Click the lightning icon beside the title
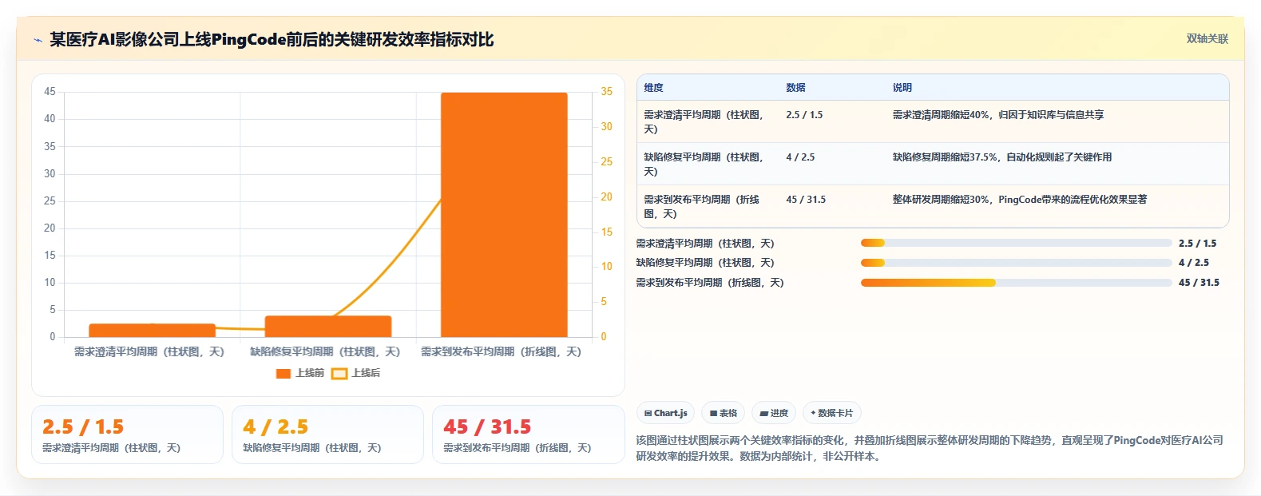The height and width of the screenshot is (496, 1261). [38, 40]
